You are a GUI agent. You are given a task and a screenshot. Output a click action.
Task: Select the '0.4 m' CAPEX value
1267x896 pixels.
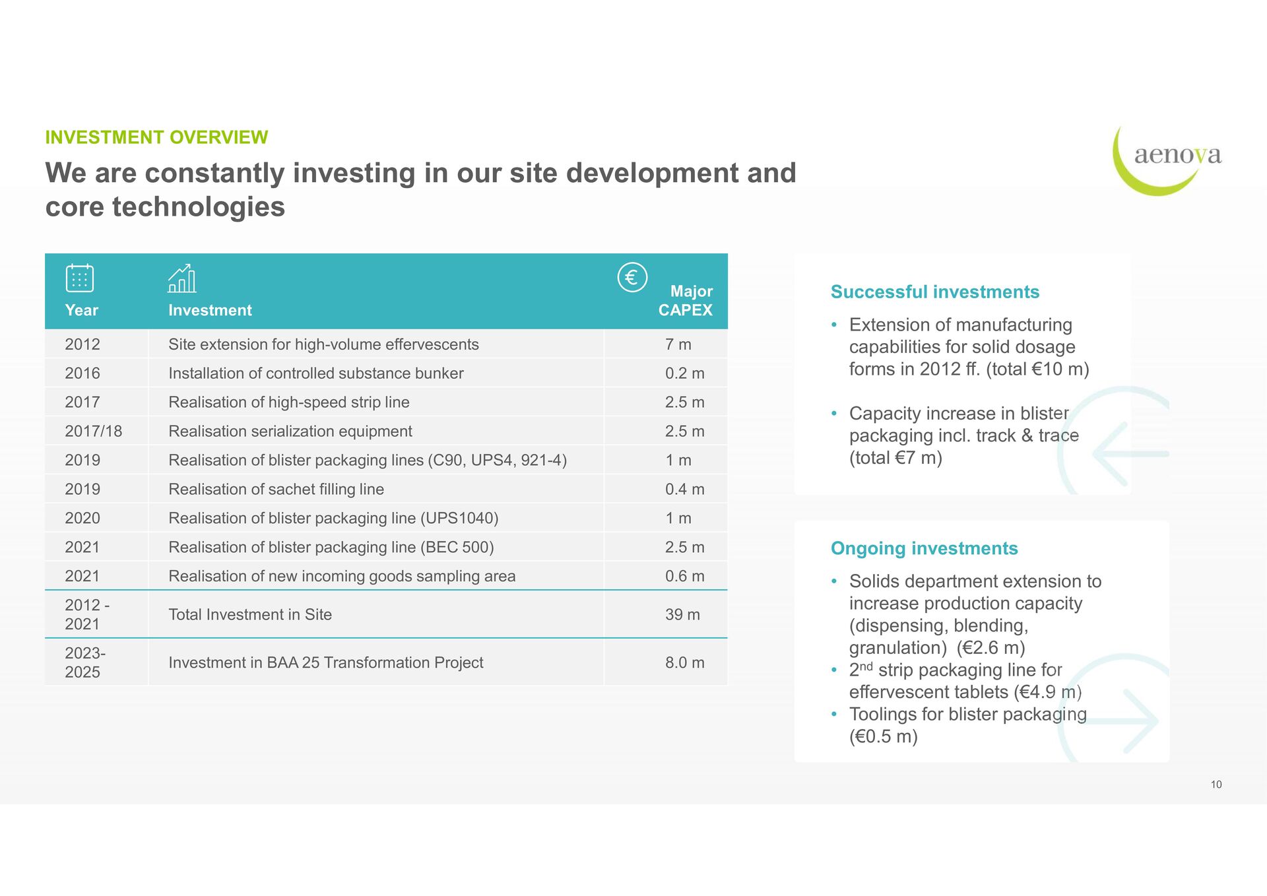(x=685, y=490)
